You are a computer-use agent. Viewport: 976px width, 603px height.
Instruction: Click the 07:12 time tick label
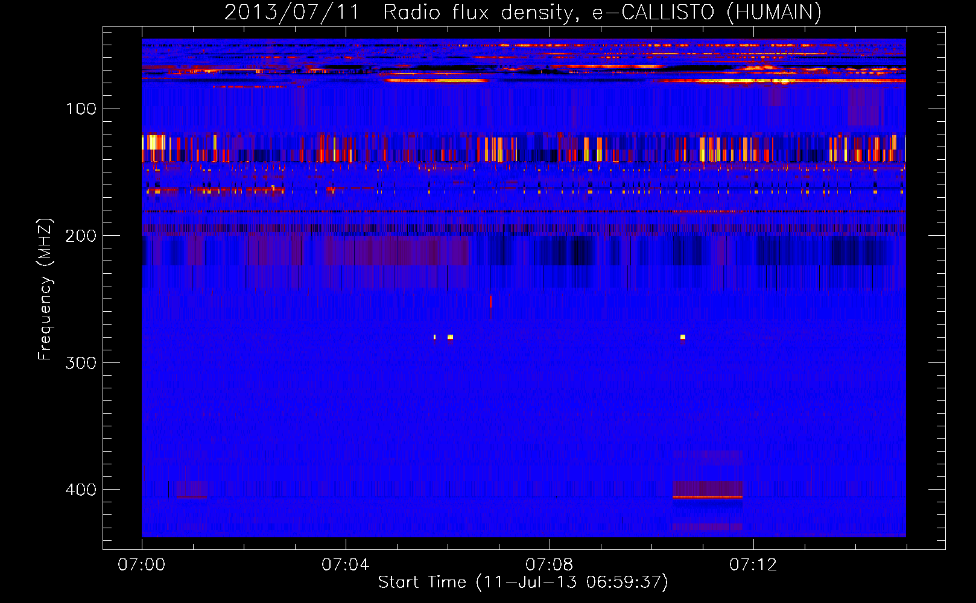[753, 565]
